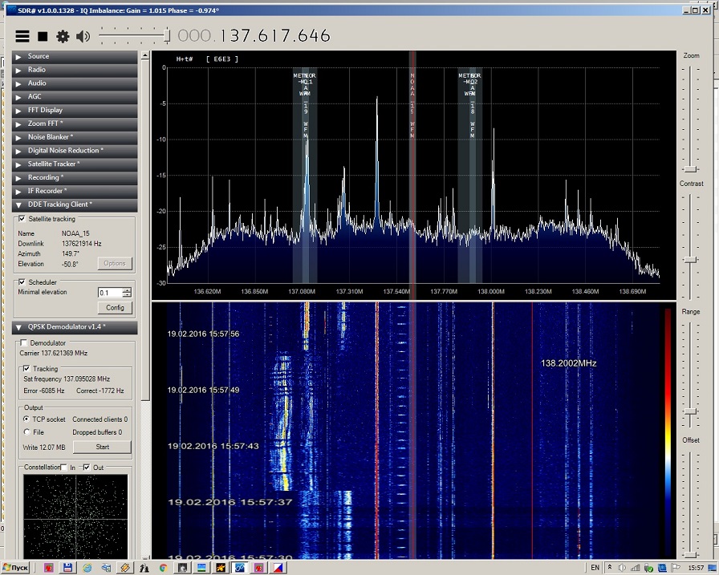This screenshot has height=575, width=719.
Task: Expand the Zoom FFT panel
Action: 75,124
